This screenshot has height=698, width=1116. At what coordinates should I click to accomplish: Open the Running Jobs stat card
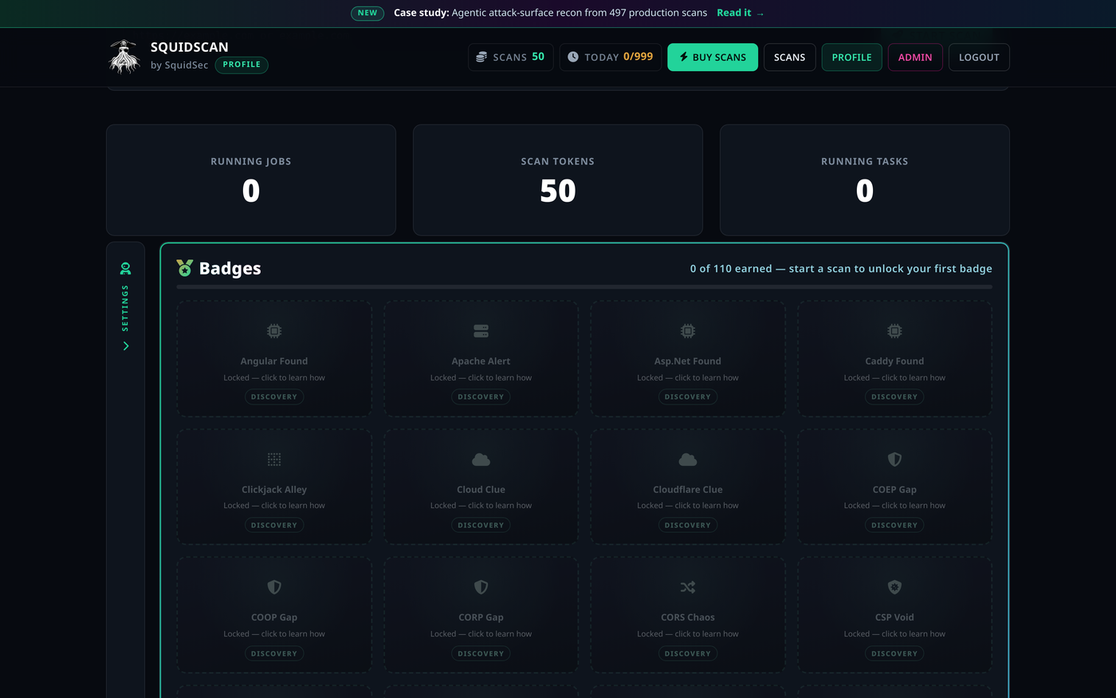(251, 179)
